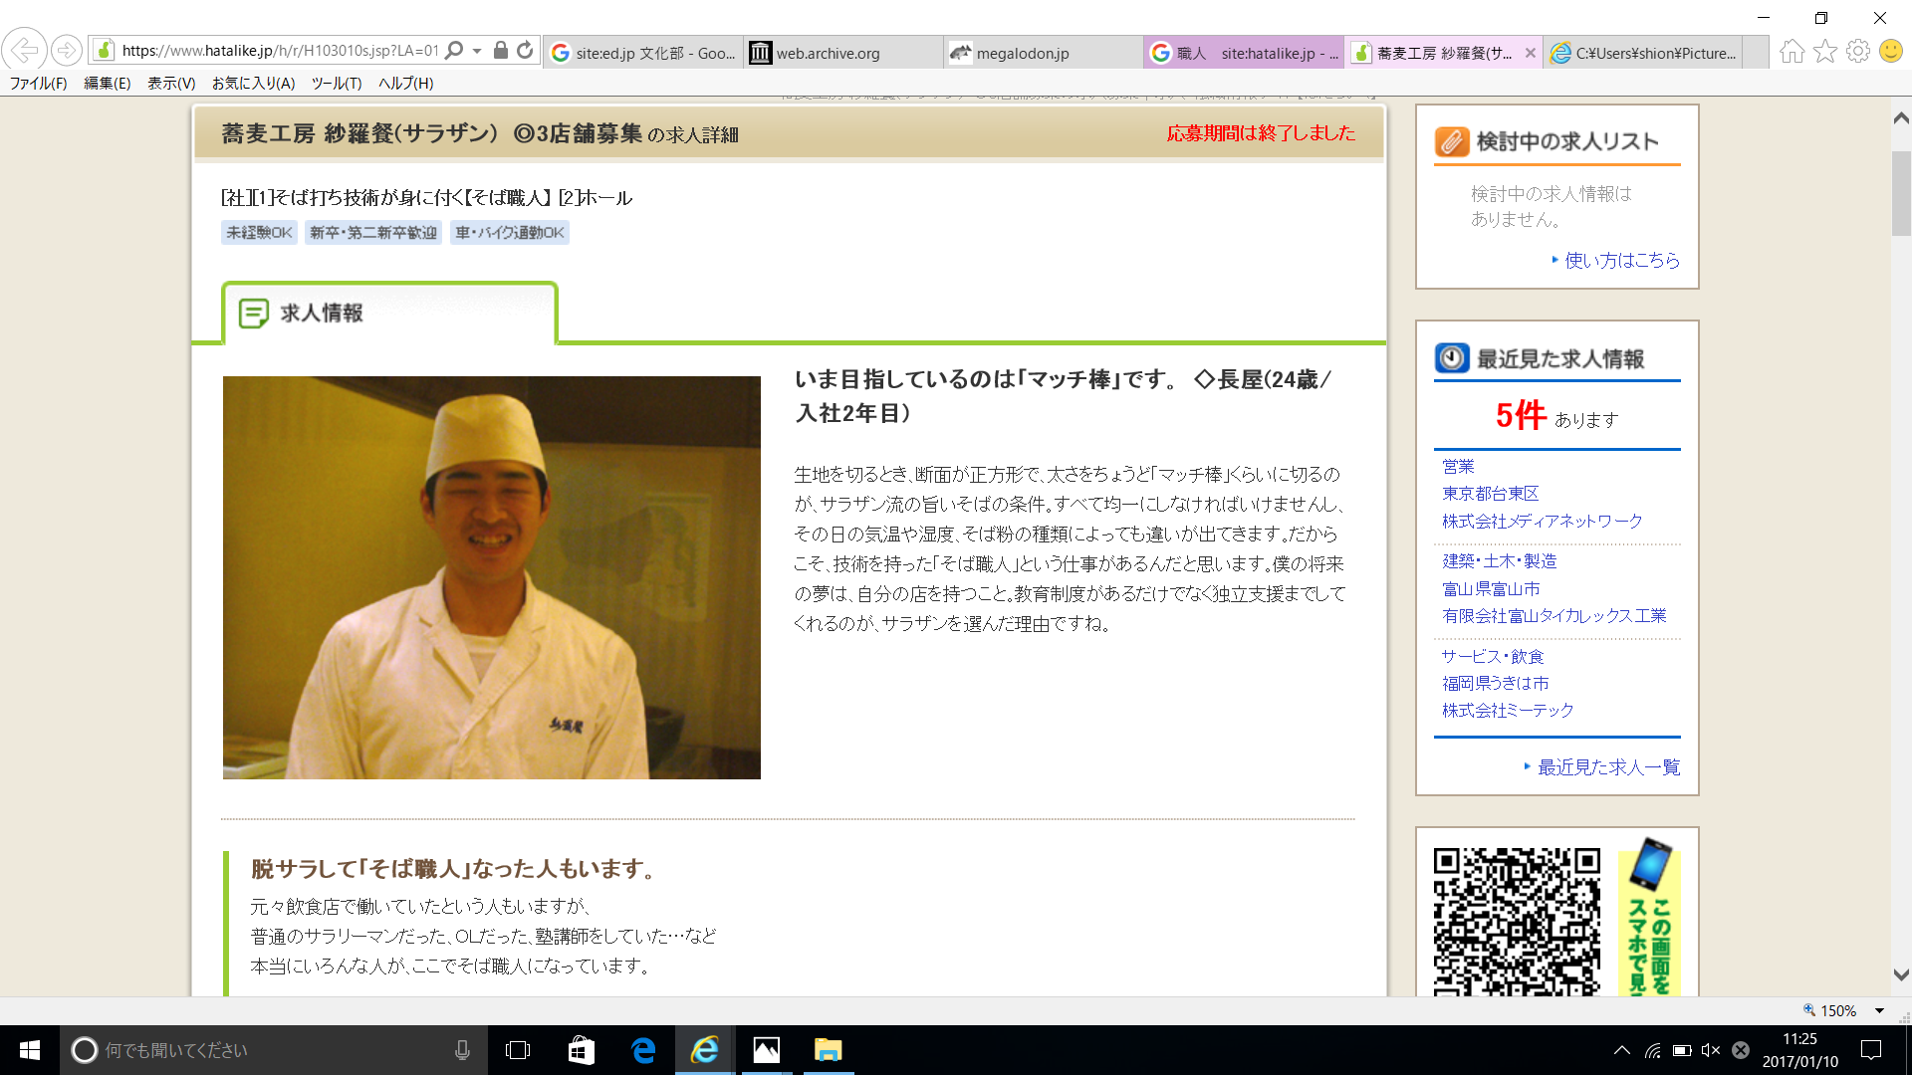Click the security lock icon
Viewport: 1912px width, 1075px height.
tap(501, 50)
